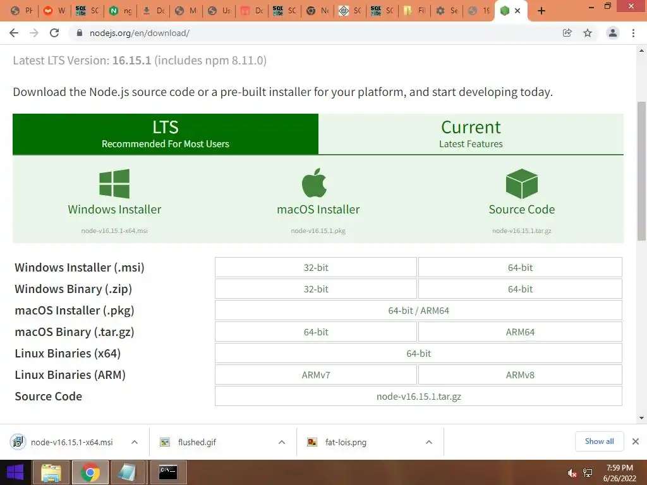Click the share page icon in address bar

click(567, 33)
